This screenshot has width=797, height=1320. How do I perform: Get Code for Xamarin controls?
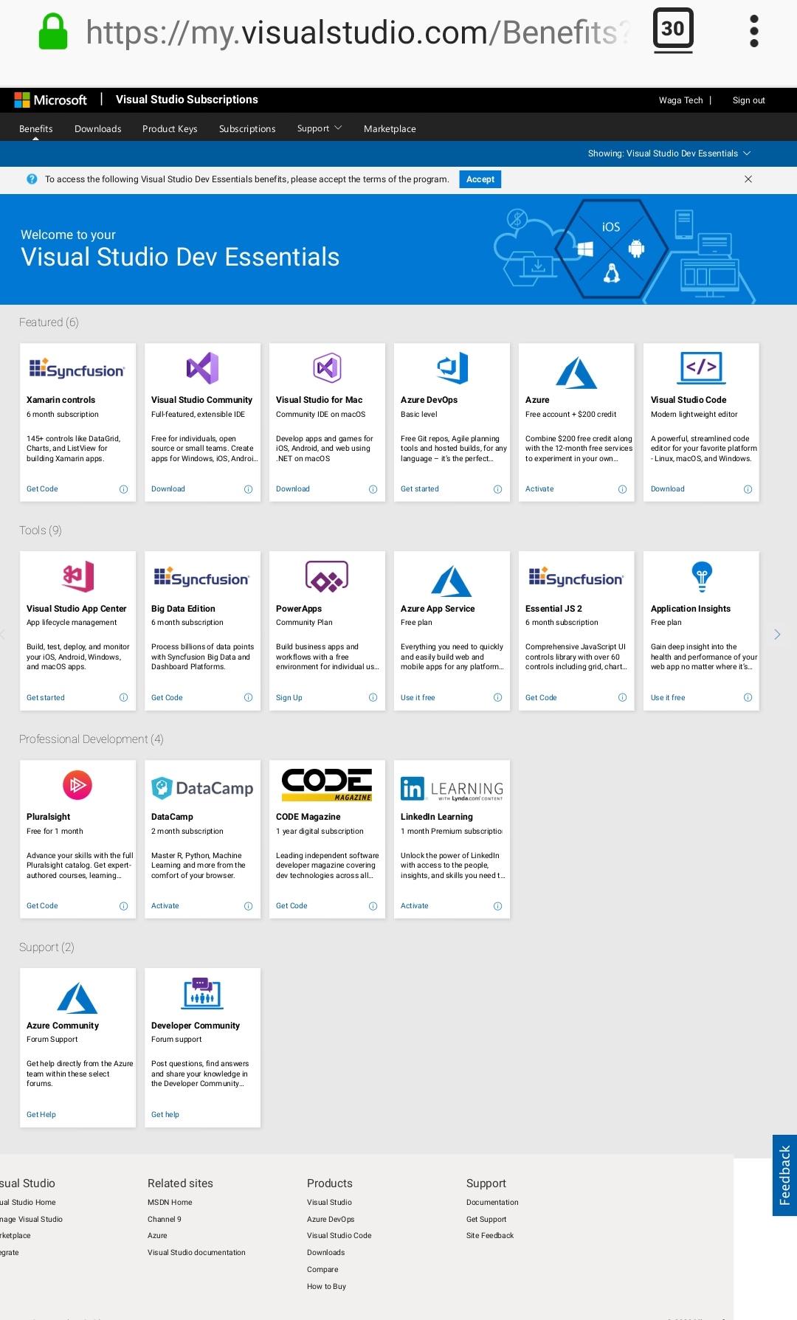pos(42,489)
